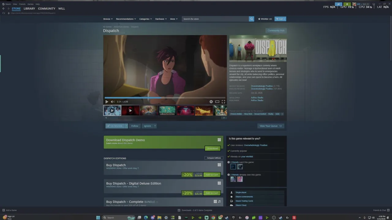Select the green map screenshot thumbnail
The width and height of the screenshot is (392, 220).
click(x=167, y=110)
